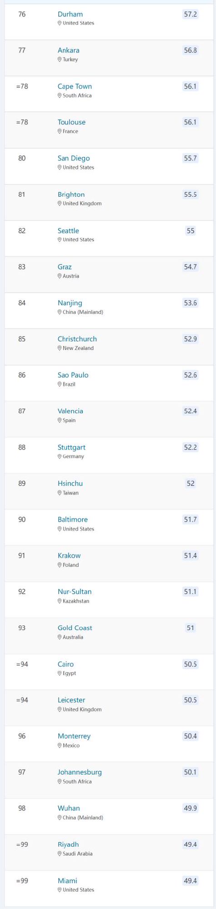Click the Johannesburg city link

80,773
